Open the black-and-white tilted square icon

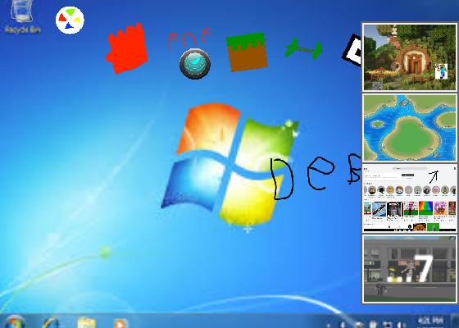pyautogui.click(x=352, y=50)
